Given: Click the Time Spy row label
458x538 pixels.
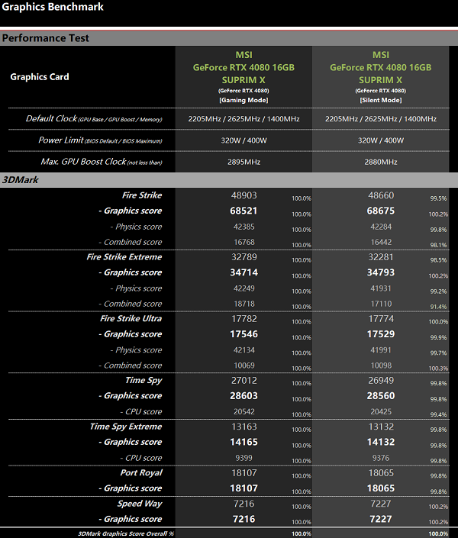Looking at the screenshot, I should click(144, 381).
